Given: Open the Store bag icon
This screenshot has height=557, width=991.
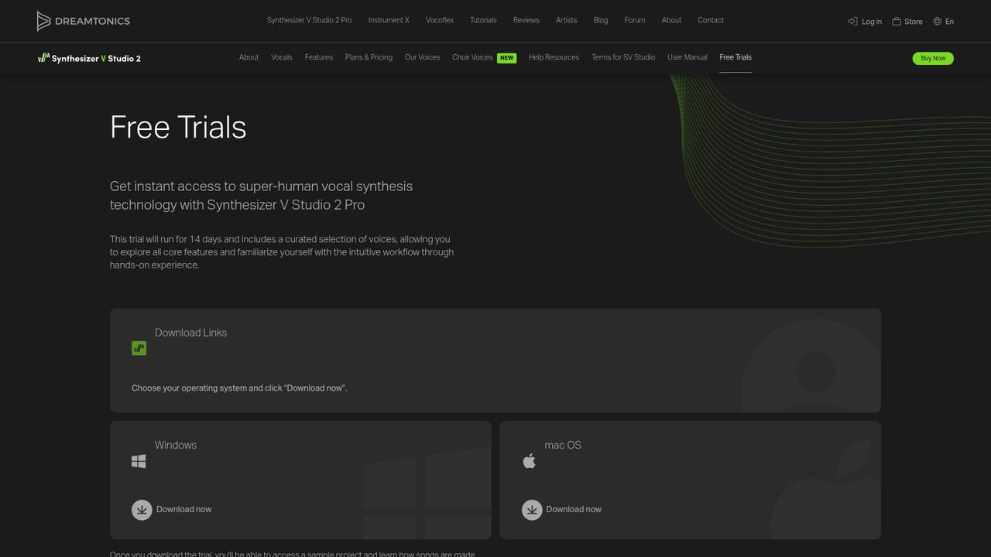Looking at the screenshot, I should tap(897, 21).
